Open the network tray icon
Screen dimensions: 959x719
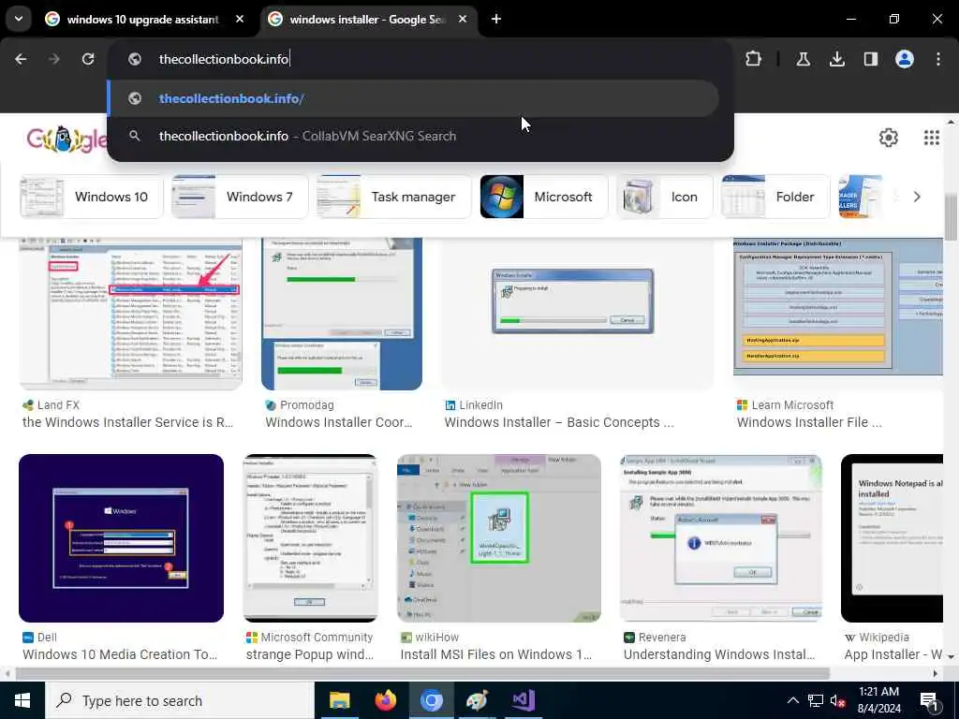pos(816,700)
